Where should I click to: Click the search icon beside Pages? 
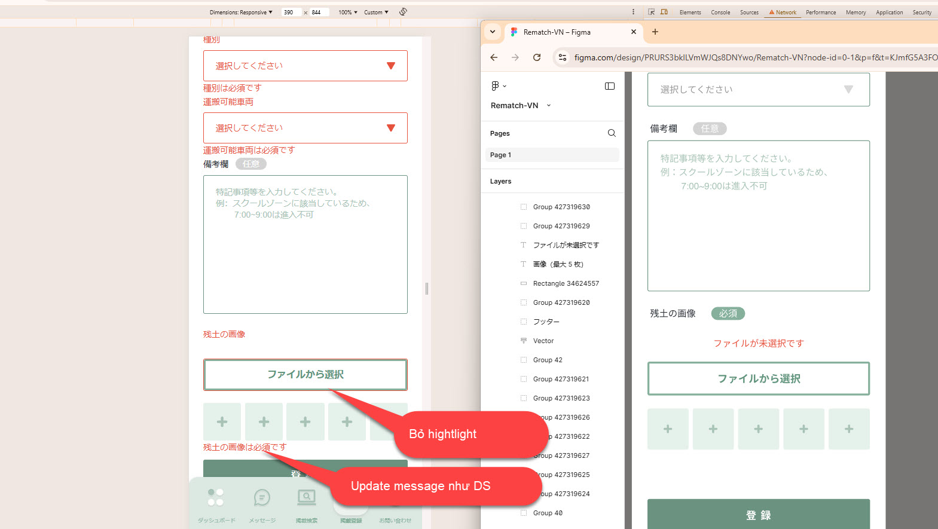tap(611, 133)
